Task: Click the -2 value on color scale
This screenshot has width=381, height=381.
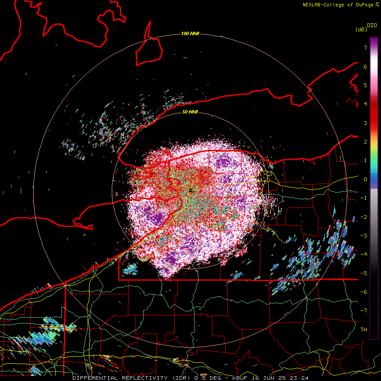Action: [364, 217]
